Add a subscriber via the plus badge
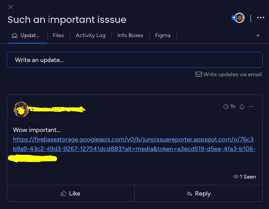This screenshot has width=269, height=209. [234, 17]
